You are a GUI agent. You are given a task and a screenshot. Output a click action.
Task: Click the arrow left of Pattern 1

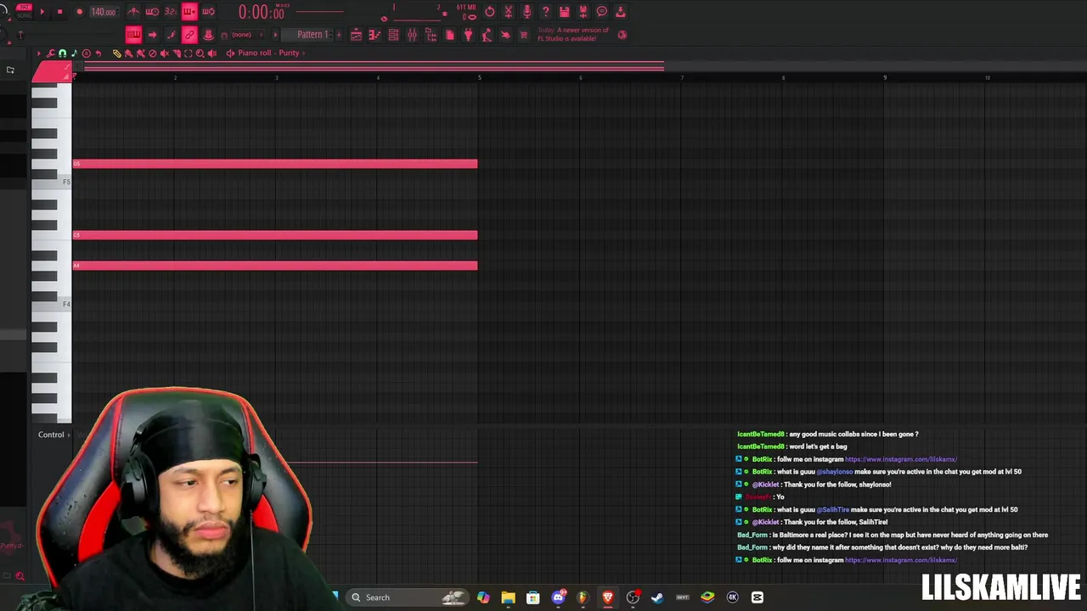[x=275, y=35]
